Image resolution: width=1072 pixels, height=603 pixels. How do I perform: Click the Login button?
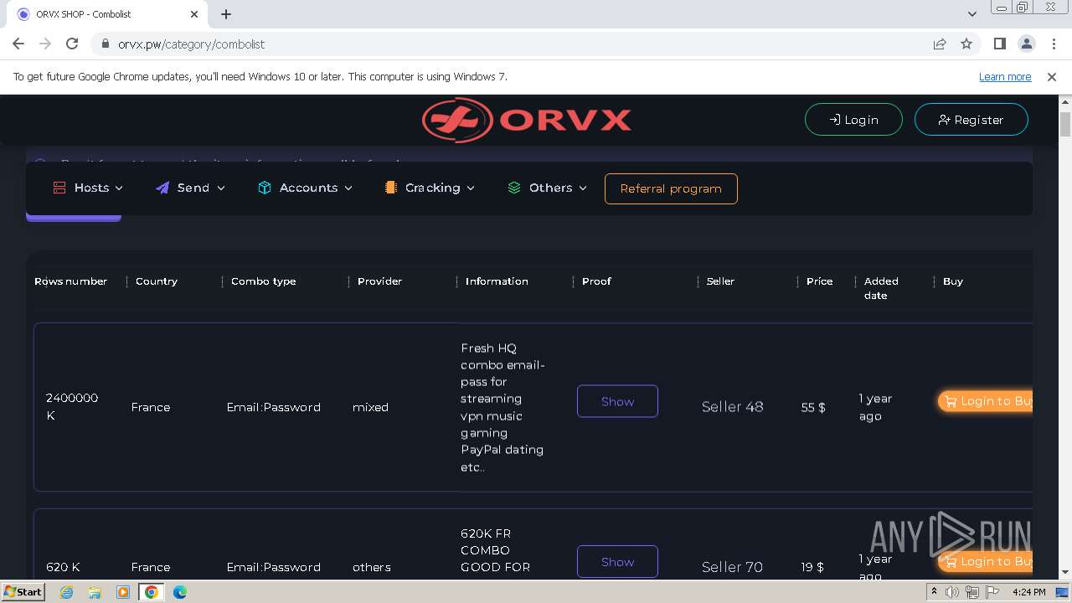(x=853, y=120)
